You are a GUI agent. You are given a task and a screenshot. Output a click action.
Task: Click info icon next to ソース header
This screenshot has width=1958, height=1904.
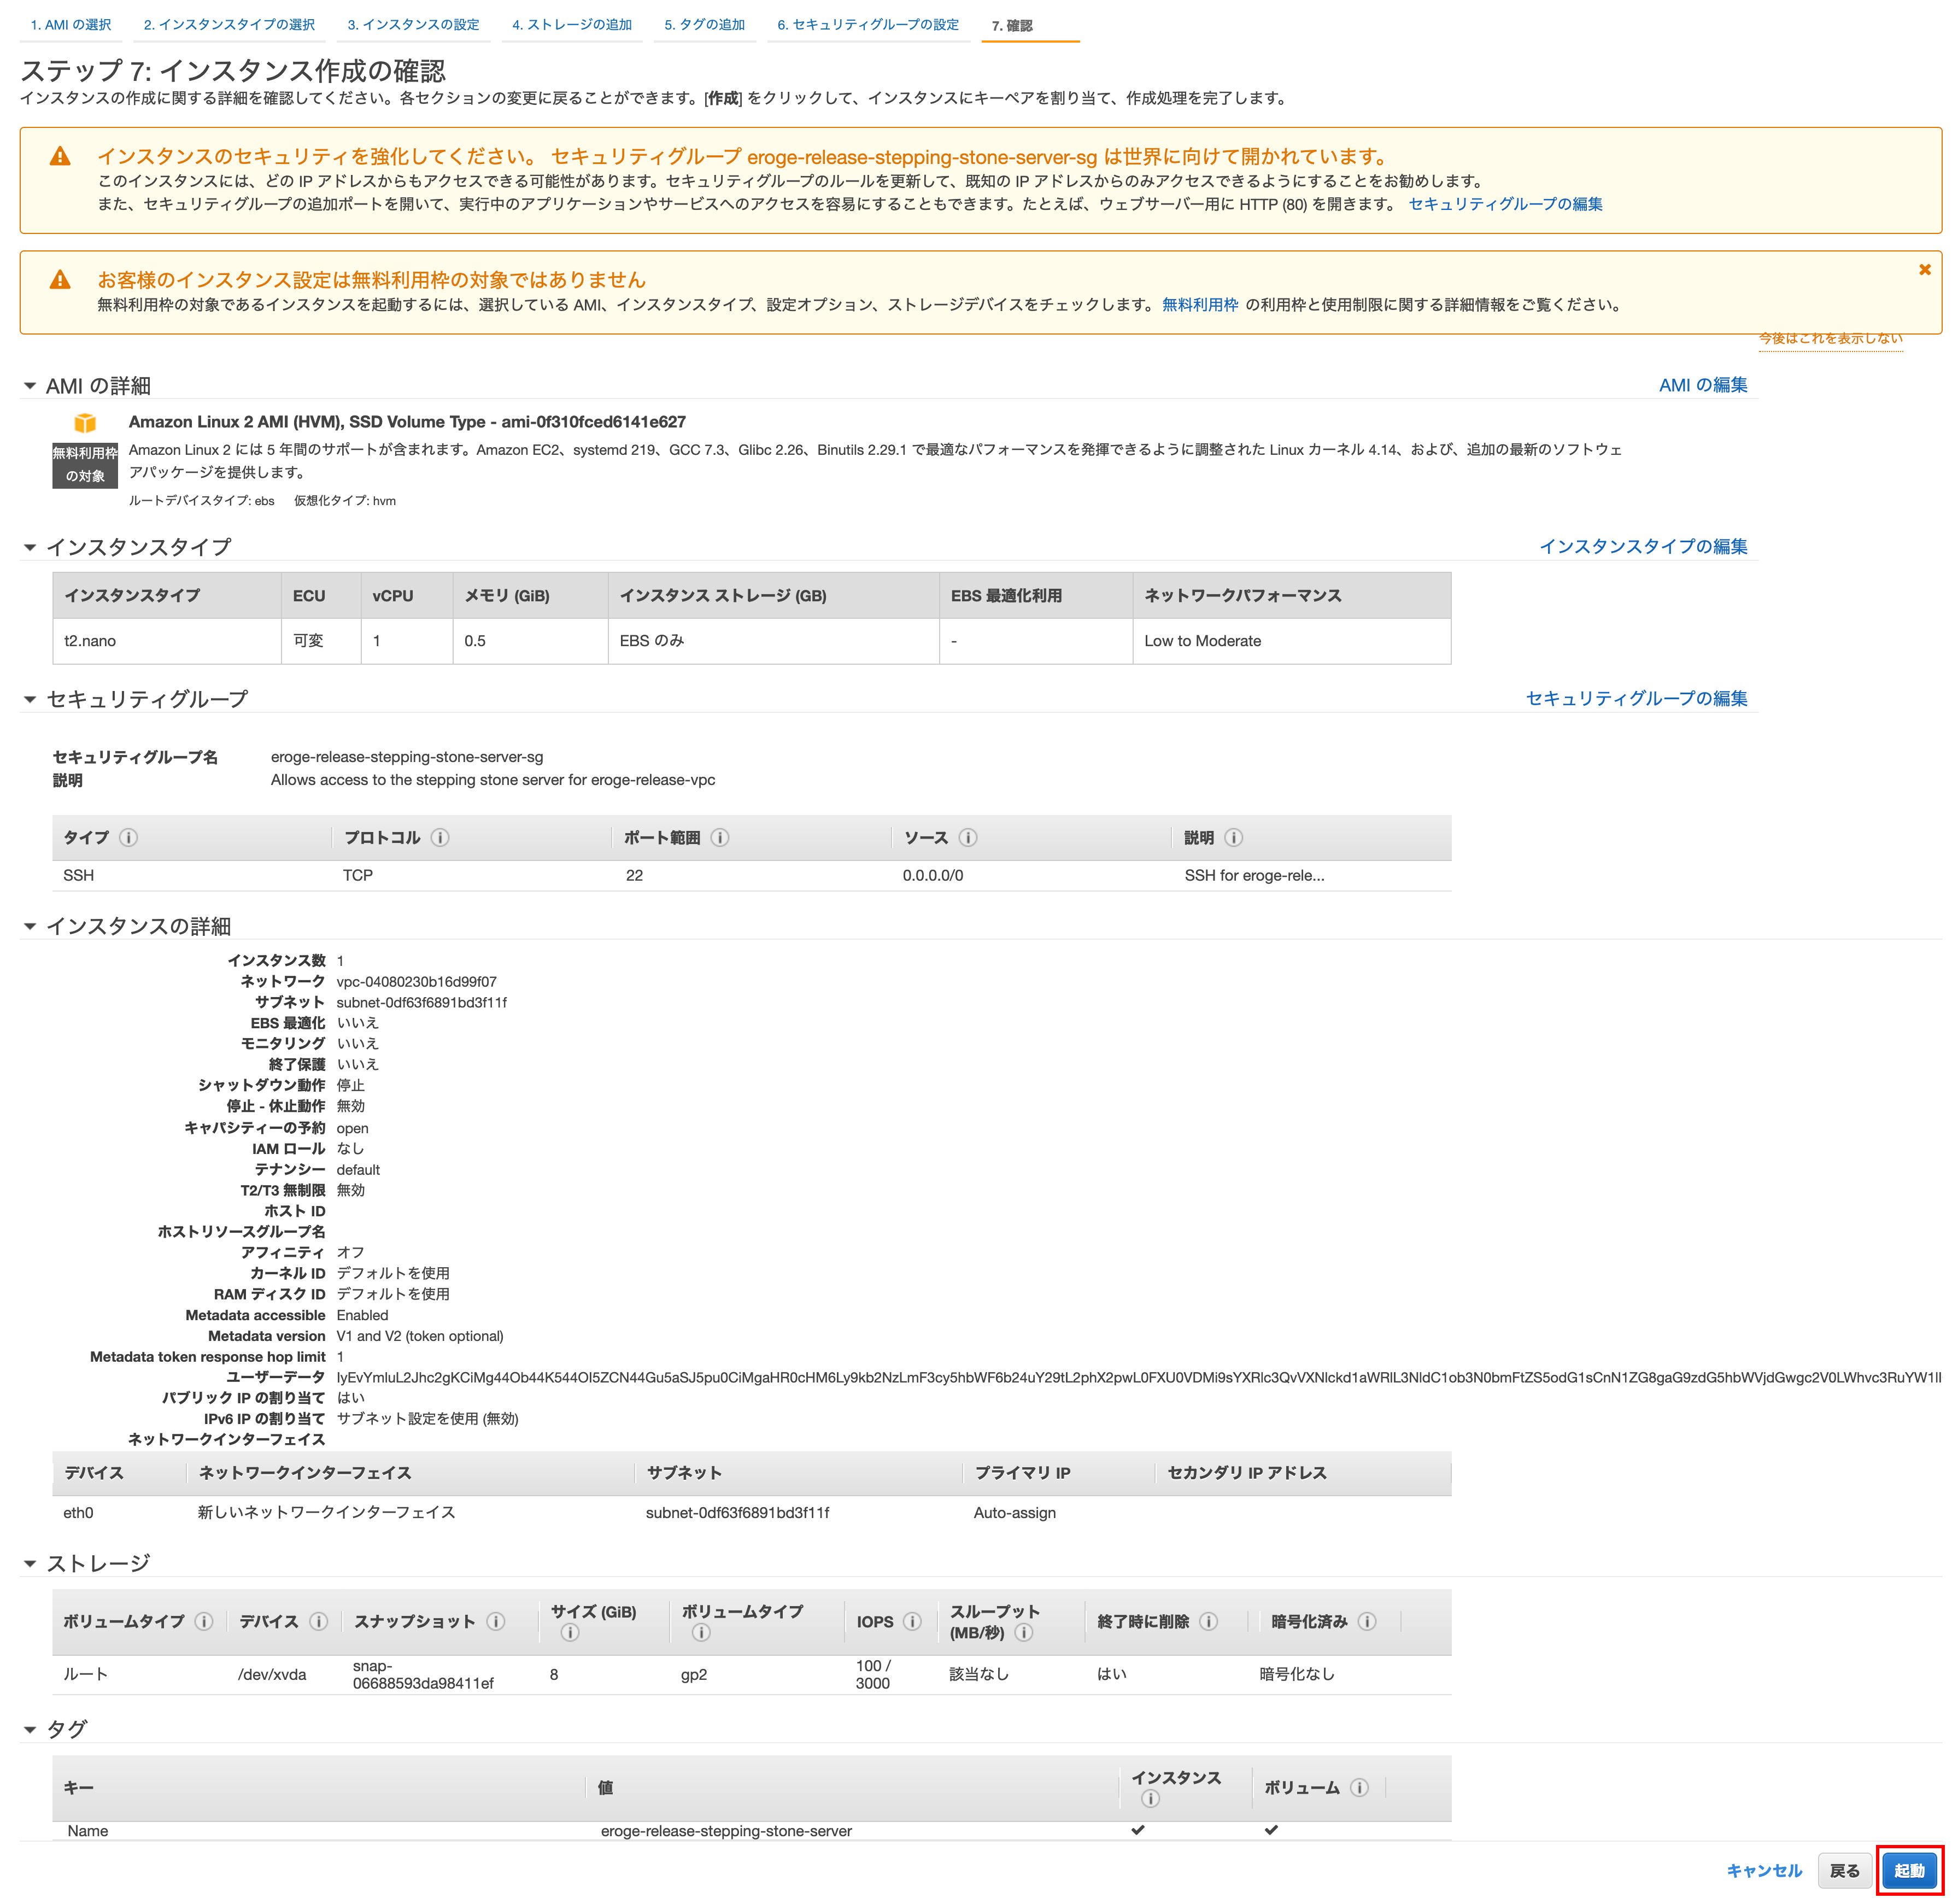[x=968, y=837]
